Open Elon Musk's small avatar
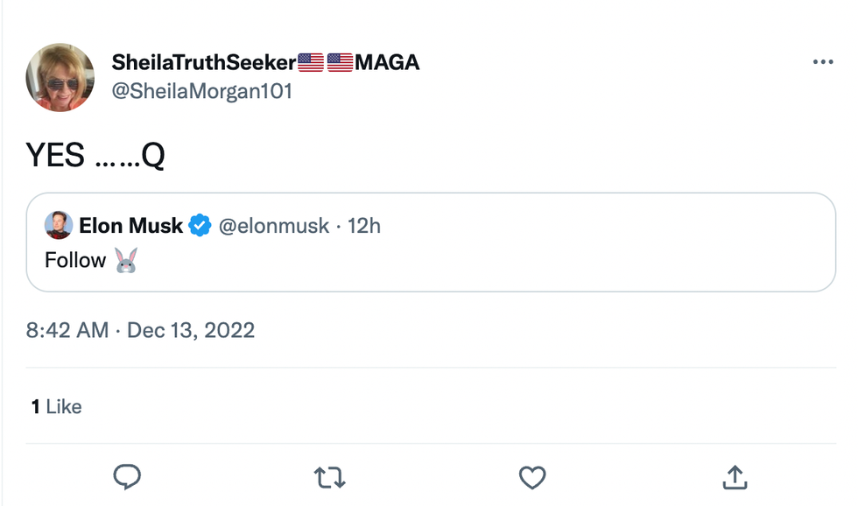 click(x=59, y=226)
